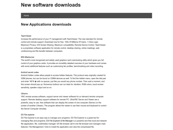Click the New Applications downloads heading
The height and width of the screenshot is (130, 173).
tap(46, 24)
